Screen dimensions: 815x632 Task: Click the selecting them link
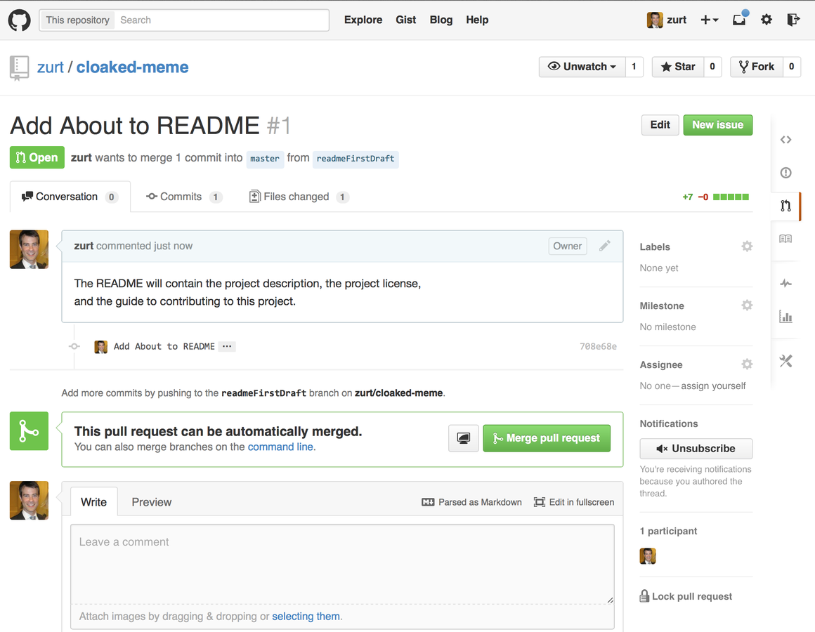point(306,617)
